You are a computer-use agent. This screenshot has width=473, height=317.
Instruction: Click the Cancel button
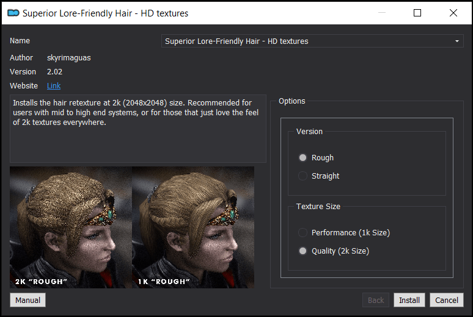click(x=447, y=300)
